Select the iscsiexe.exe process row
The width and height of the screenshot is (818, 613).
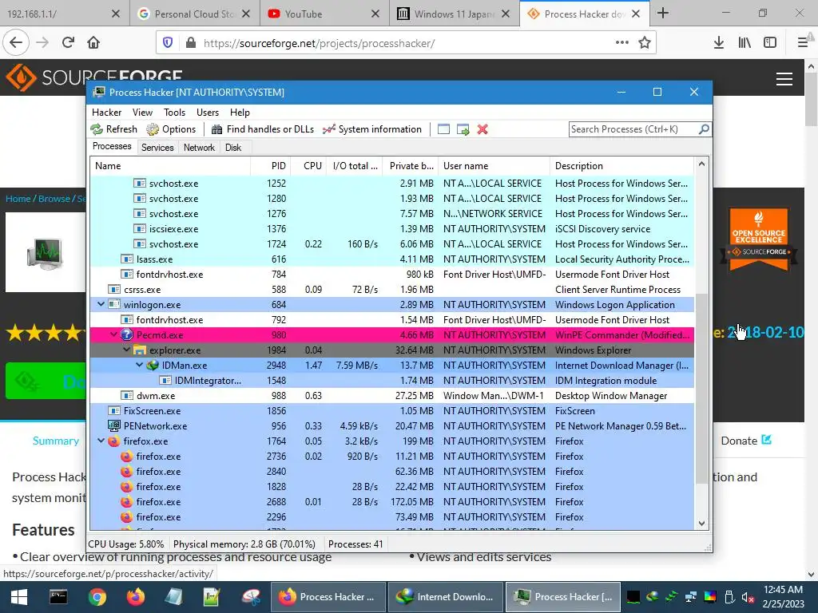[x=391, y=229]
